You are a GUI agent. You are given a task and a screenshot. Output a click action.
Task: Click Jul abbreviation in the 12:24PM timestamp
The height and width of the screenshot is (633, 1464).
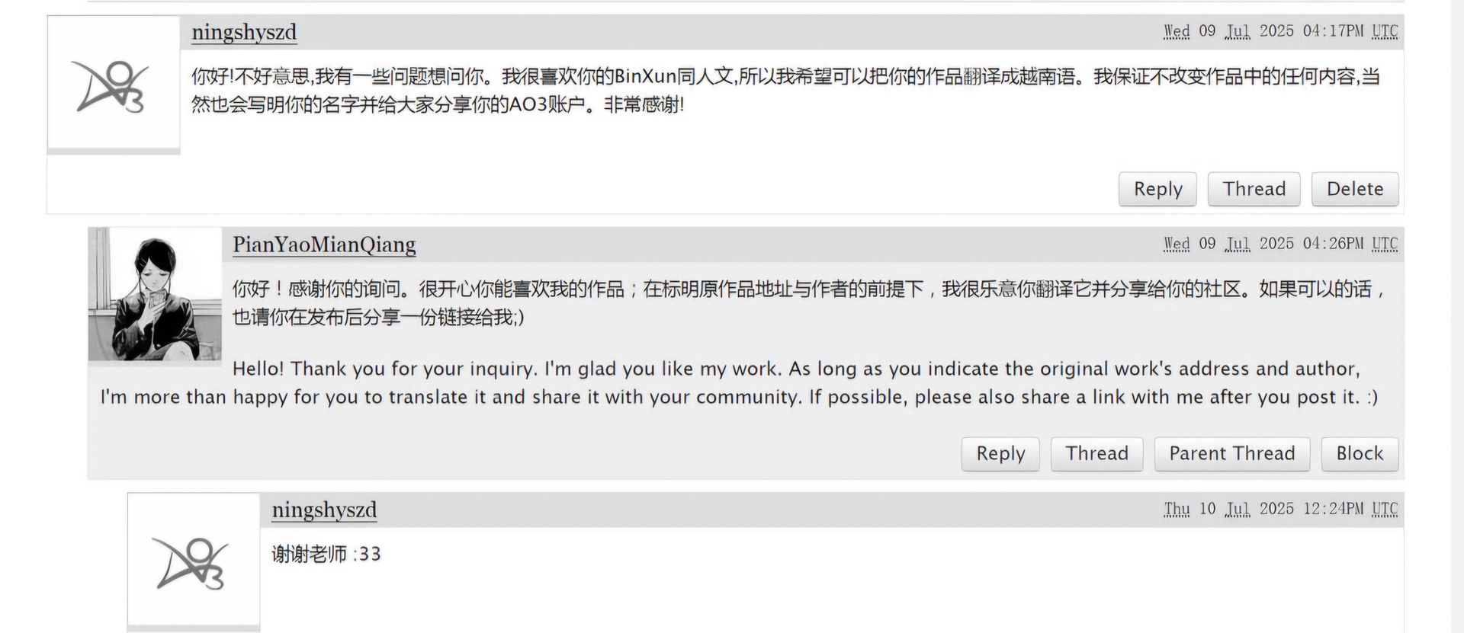(x=1238, y=510)
